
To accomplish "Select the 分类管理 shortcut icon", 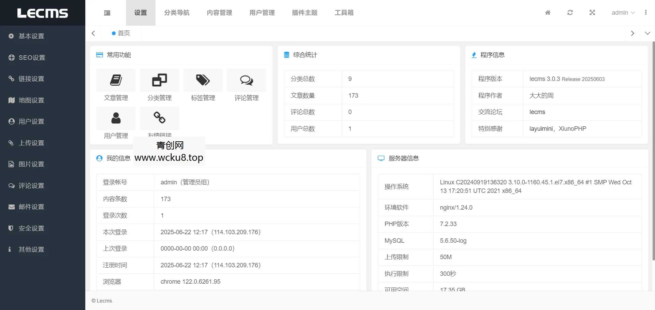I will click(159, 85).
